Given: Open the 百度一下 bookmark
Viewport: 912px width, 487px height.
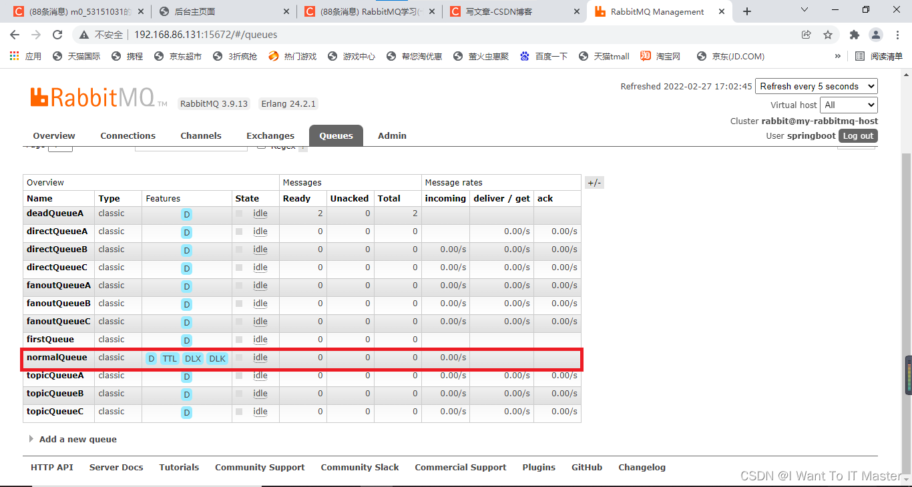Looking at the screenshot, I should click(x=543, y=56).
